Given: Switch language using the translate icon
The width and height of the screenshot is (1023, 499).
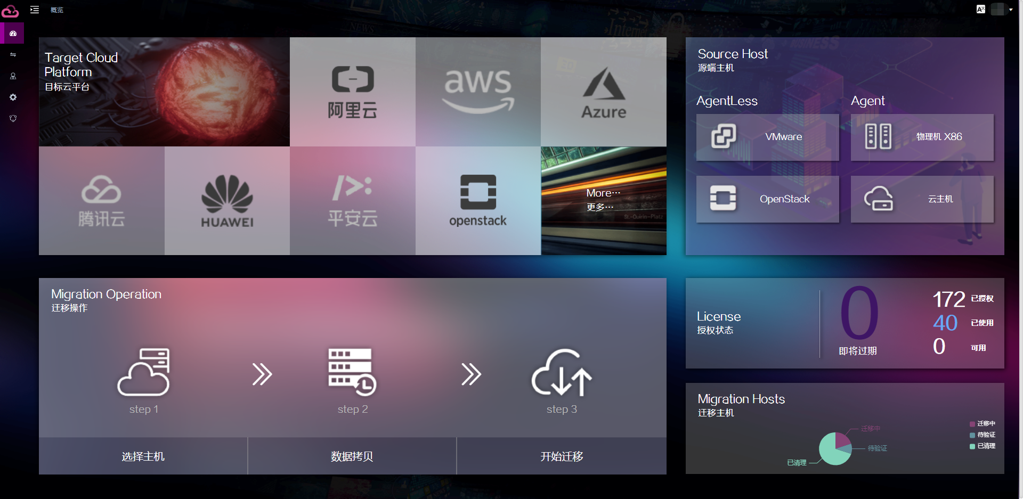Looking at the screenshot, I should click(981, 9).
